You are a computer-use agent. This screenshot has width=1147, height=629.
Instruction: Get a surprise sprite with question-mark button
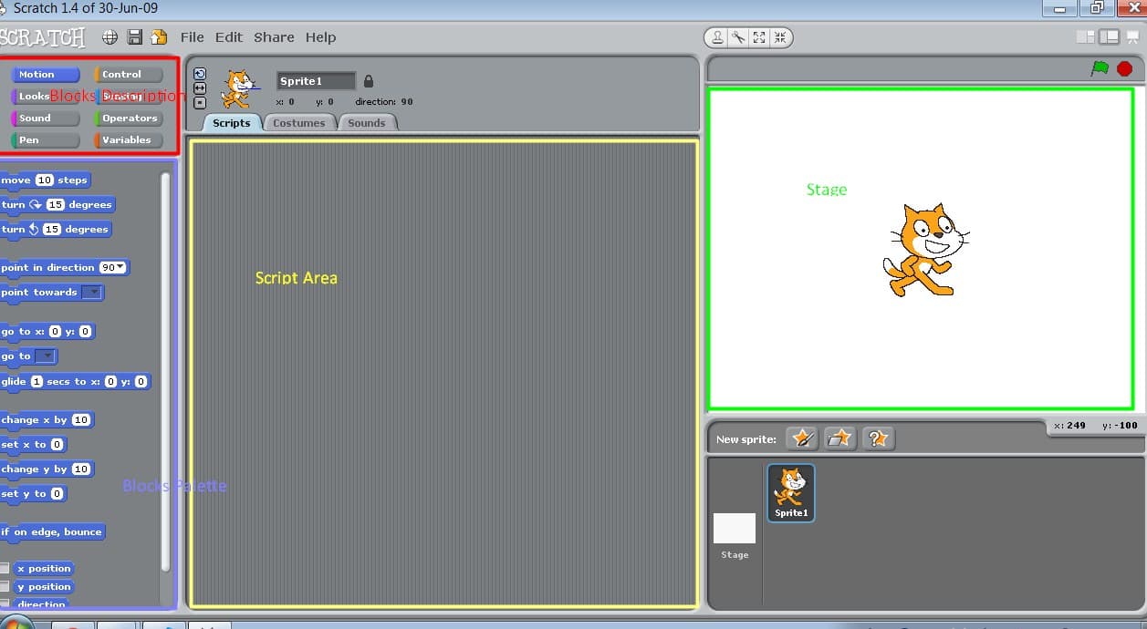[877, 438]
